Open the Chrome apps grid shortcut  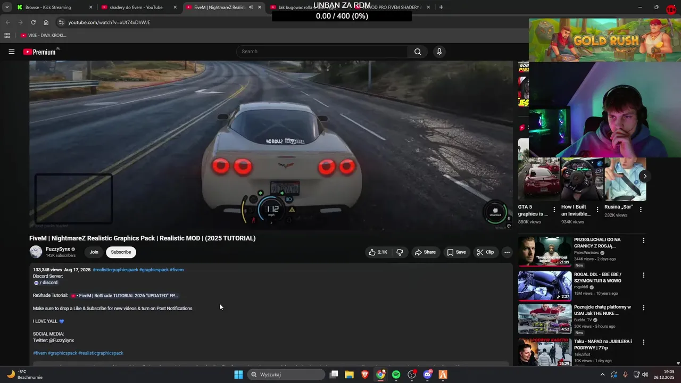point(7,35)
